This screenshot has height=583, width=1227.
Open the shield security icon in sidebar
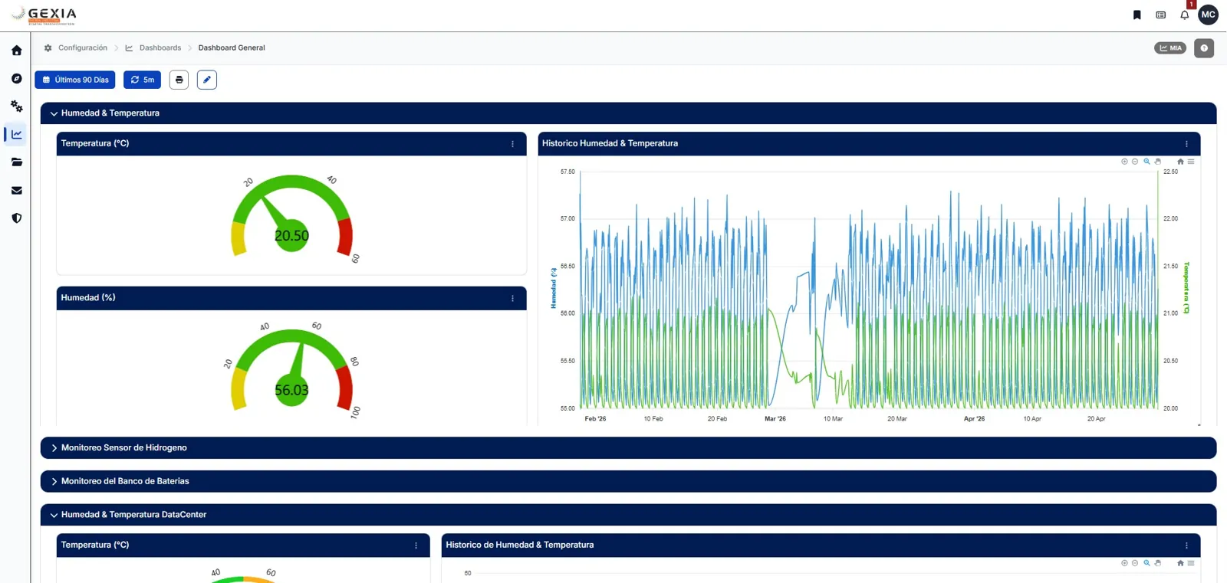(x=16, y=218)
